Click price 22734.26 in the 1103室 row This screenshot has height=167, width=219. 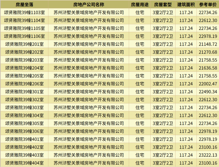208,12
